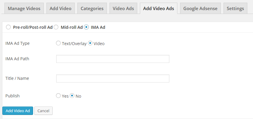Image resolution: width=253 pixels, height=119 pixels.
Task: Click the Cancel button
Action: 43,111
